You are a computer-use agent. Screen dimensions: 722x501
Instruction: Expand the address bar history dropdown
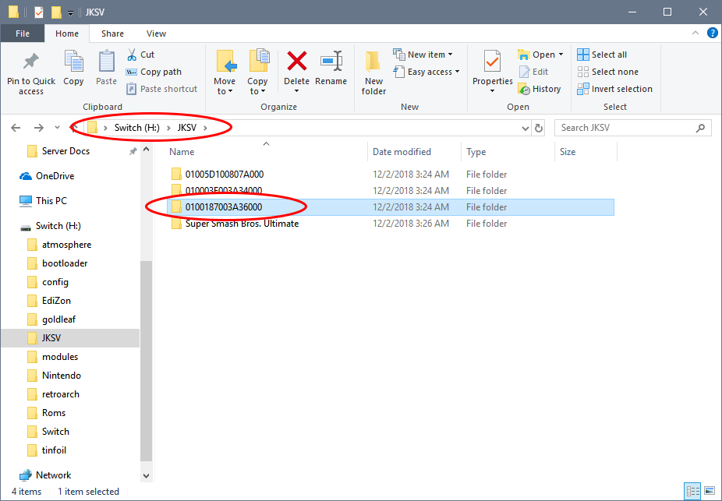(x=526, y=128)
